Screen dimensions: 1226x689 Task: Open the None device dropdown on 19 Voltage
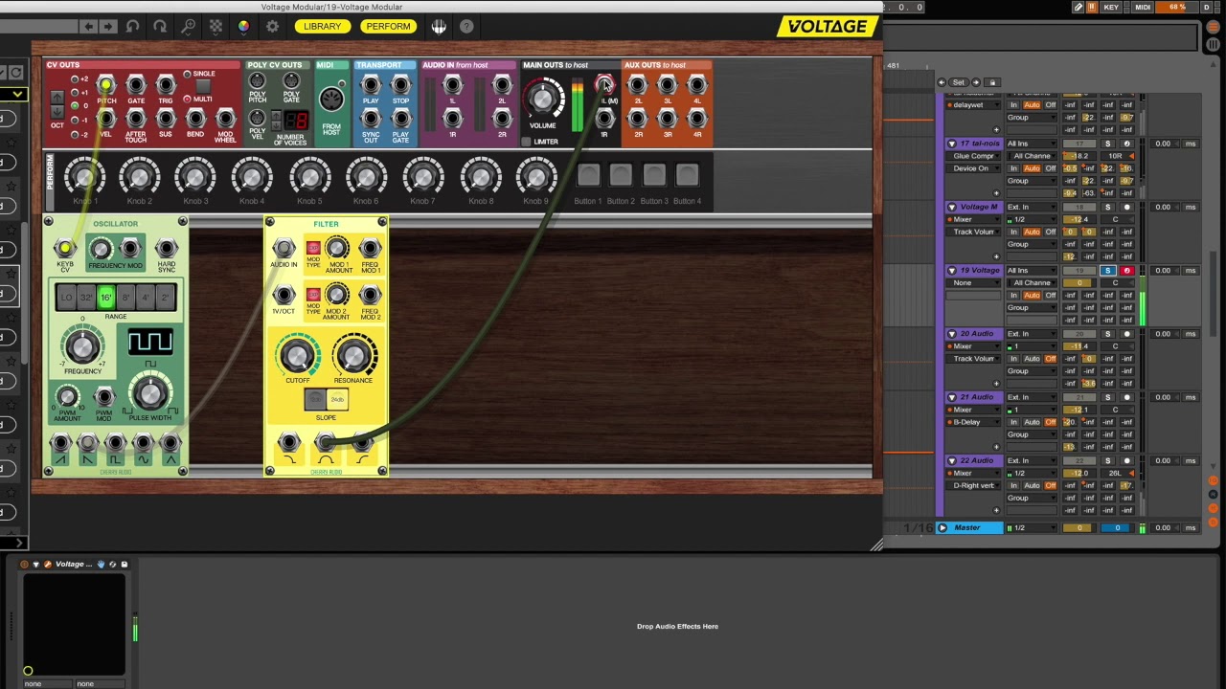[973, 283]
